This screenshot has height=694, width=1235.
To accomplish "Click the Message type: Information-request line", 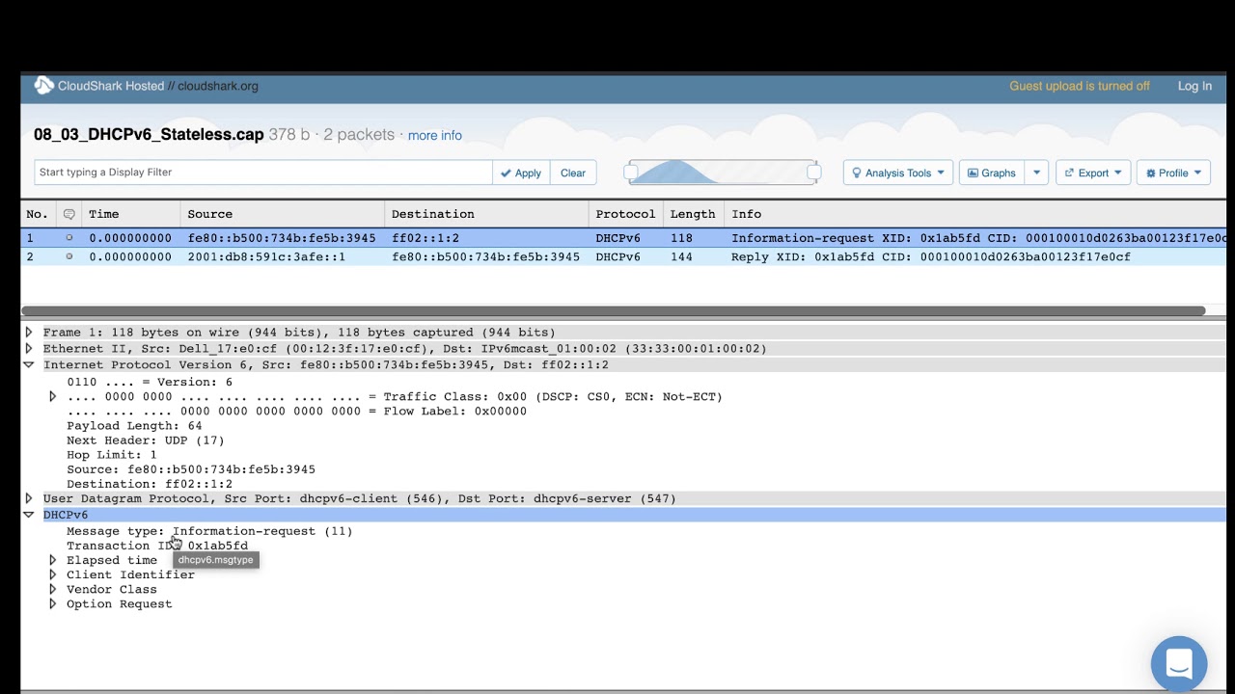I will tap(209, 531).
